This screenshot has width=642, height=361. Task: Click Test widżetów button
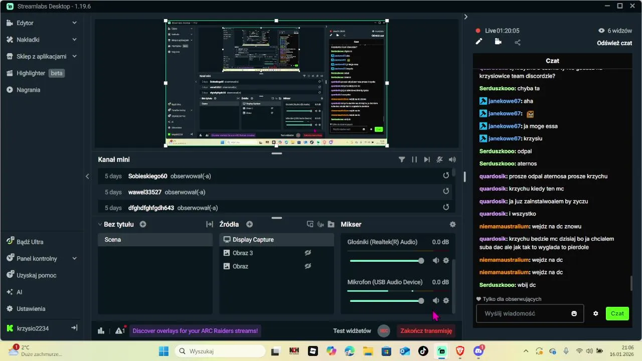click(352, 331)
